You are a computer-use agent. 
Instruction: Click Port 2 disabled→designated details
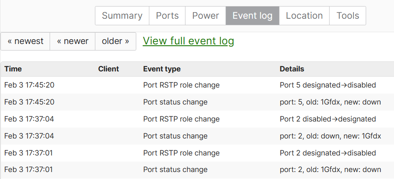pos(328,119)
